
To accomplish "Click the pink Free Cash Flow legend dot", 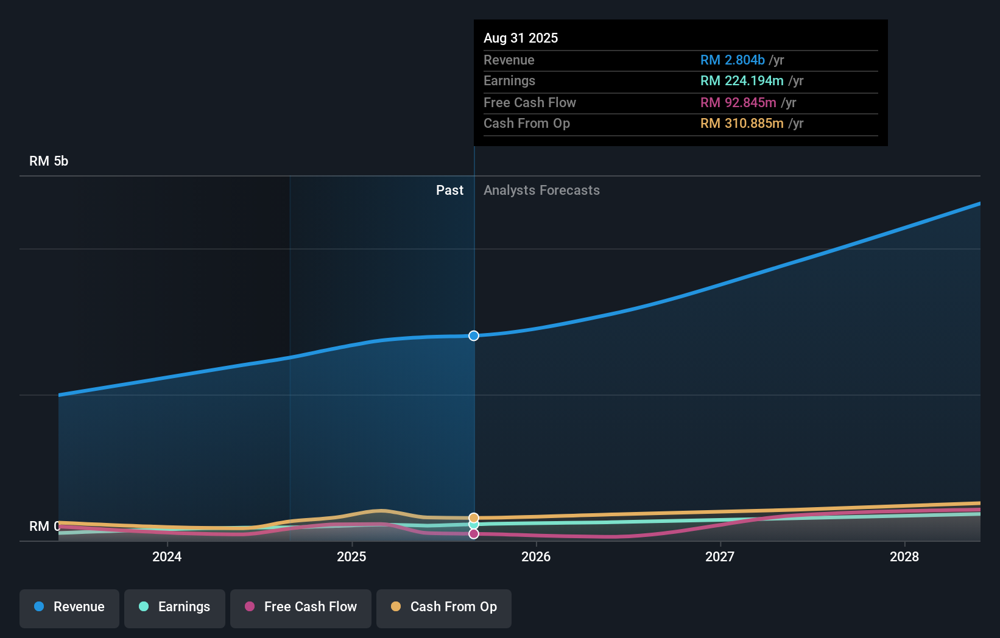I will (x=249, y=607).
